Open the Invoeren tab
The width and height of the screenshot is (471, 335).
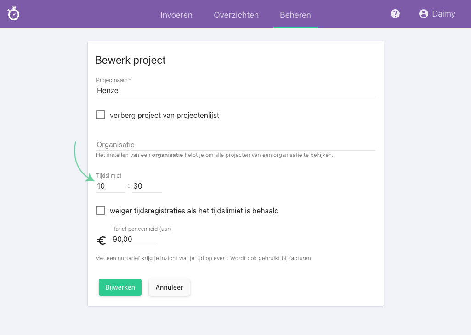176,15
